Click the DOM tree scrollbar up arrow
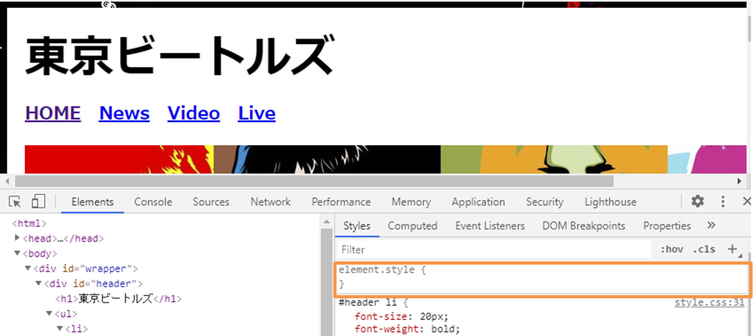This screenshot has width=755, height=336. [326, 221]
